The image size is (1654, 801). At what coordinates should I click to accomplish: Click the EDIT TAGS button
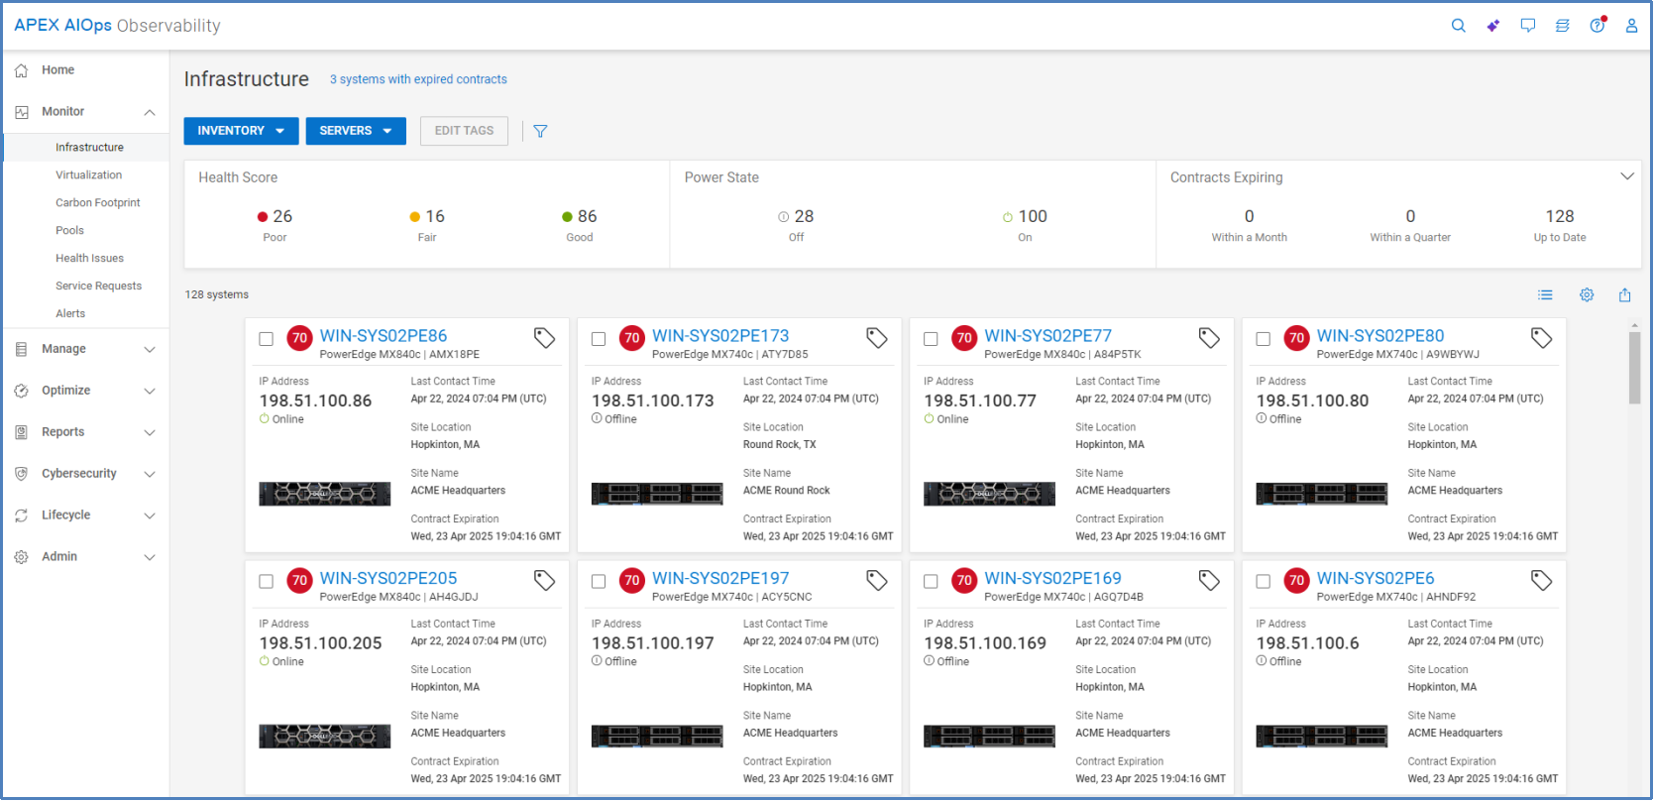click(464, 131)
